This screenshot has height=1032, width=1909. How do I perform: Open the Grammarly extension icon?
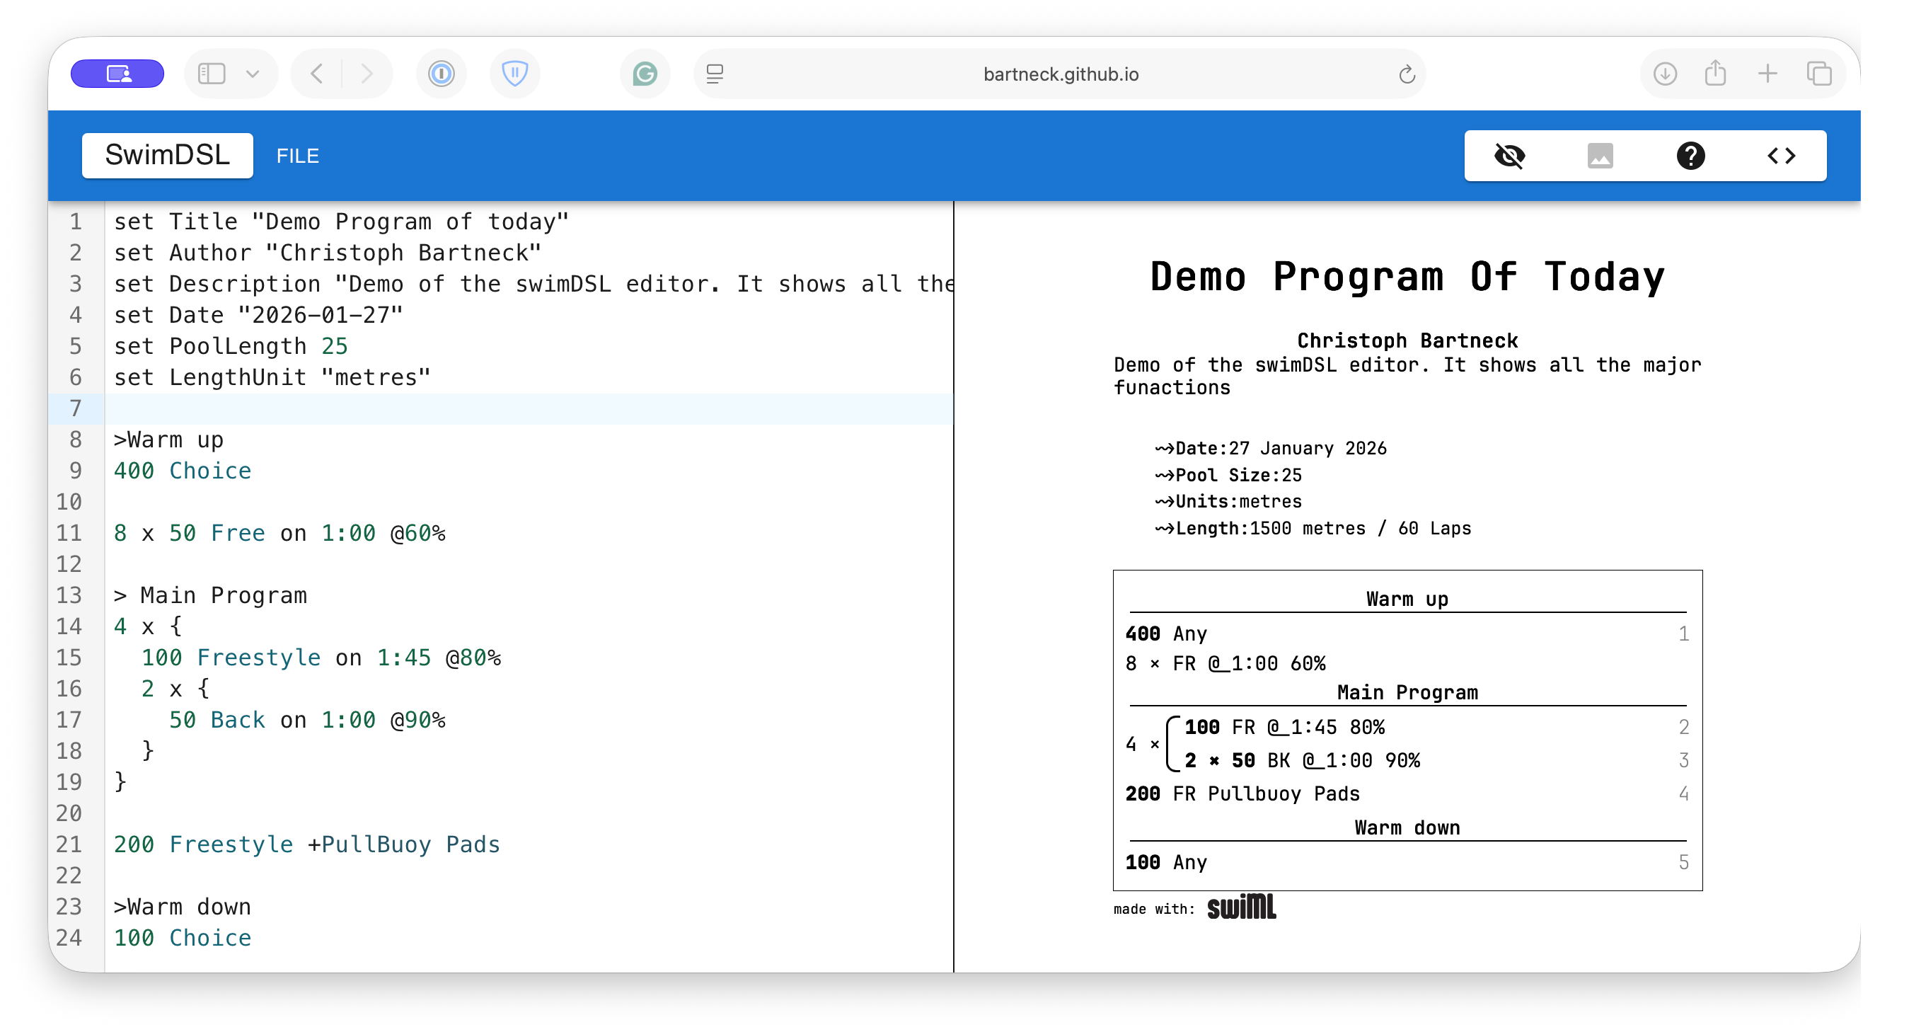click(x=645, y=74)
